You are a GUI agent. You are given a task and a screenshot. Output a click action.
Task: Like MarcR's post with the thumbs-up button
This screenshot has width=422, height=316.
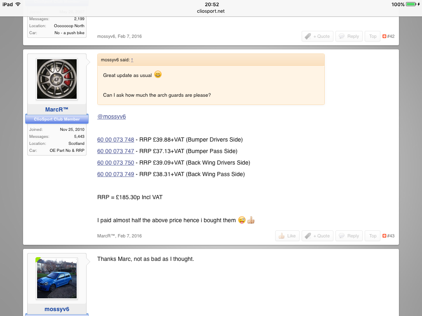[x=287, y=236]
